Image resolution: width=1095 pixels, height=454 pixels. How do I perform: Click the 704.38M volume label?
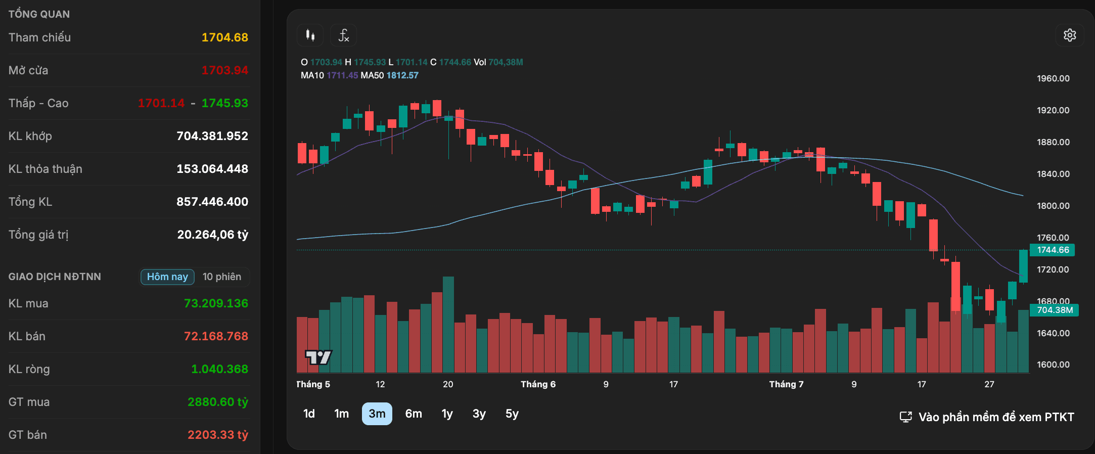[1055, 310]
